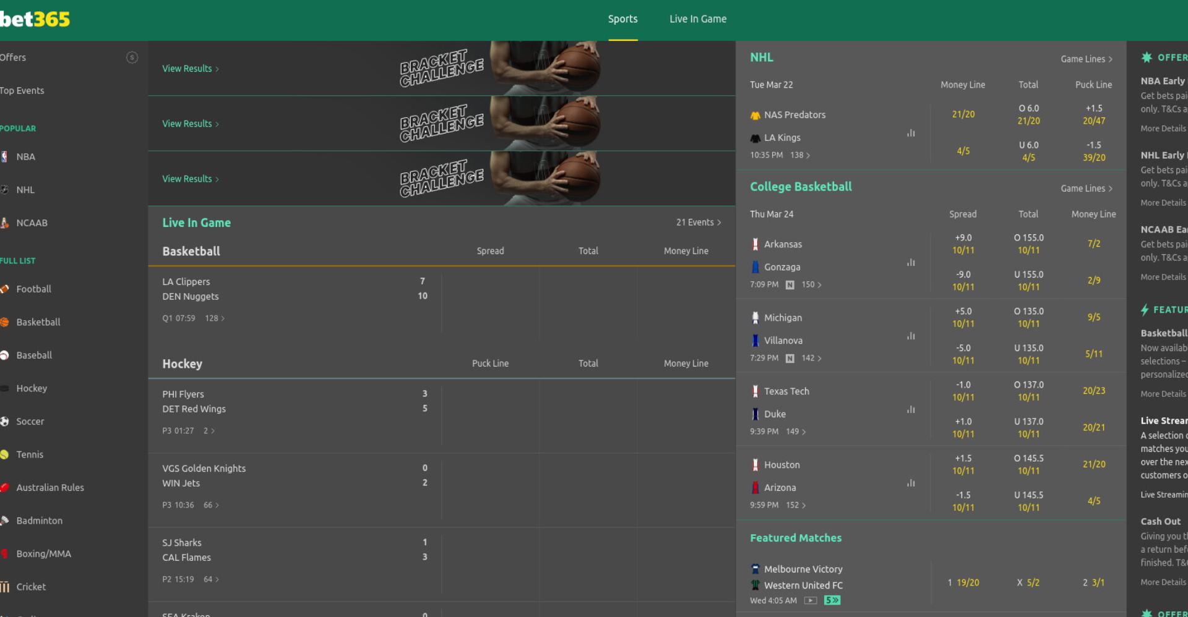Click the first View Results link
The image size is (1188, 617).
point(191,69)
